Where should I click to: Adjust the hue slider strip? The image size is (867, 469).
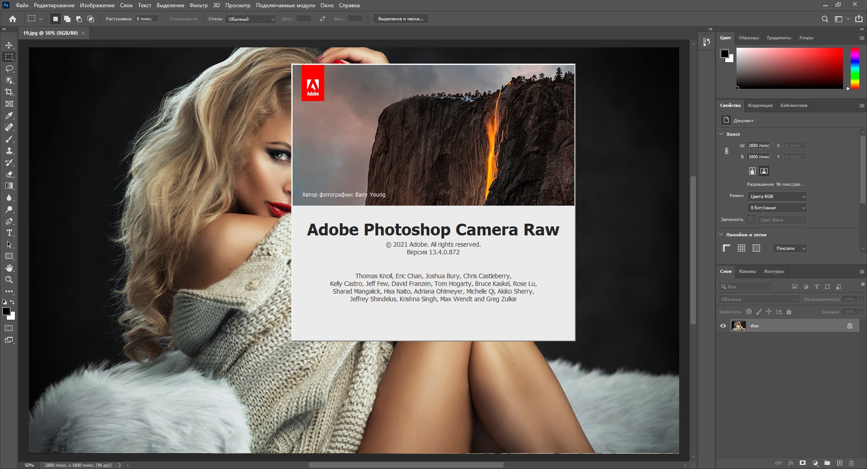pyautogui.click(x=855, y=68)
